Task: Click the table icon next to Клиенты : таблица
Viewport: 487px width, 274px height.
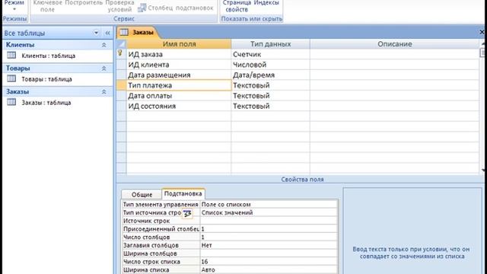Action: tap(11, 56)
